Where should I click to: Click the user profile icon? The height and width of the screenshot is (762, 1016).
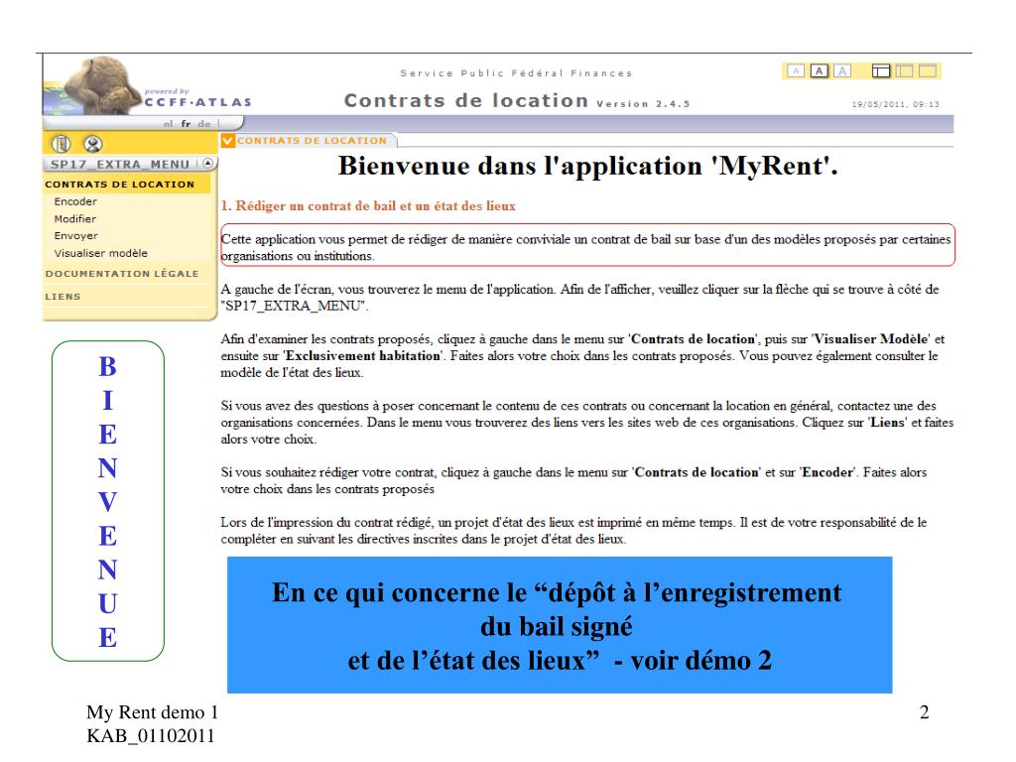coord(92,143)
